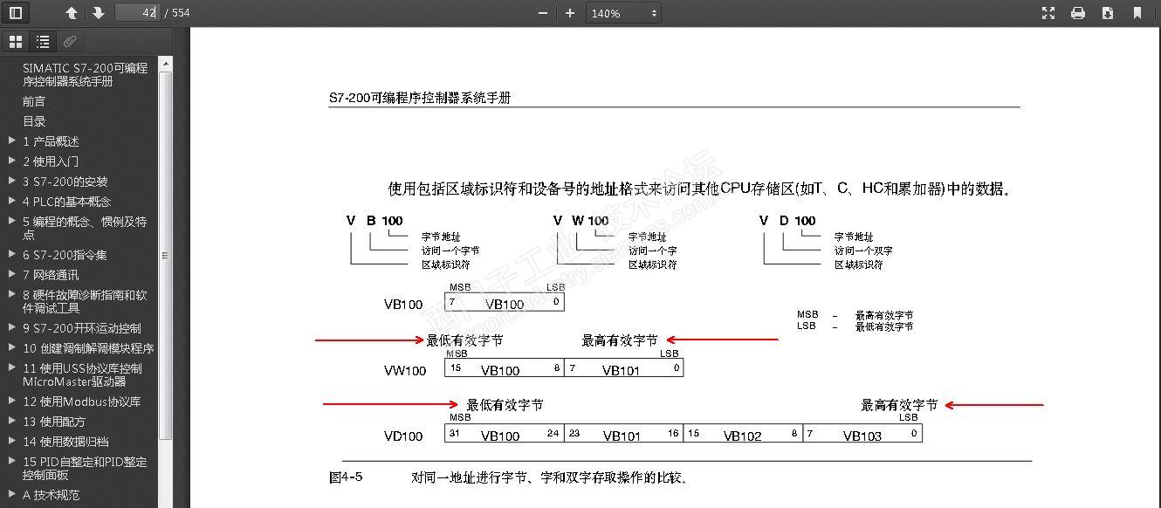Viewport: 1161px width, 508px height.
Task: Expand chapter 6 S7-200指令集
Action: [x=12, y=254]
